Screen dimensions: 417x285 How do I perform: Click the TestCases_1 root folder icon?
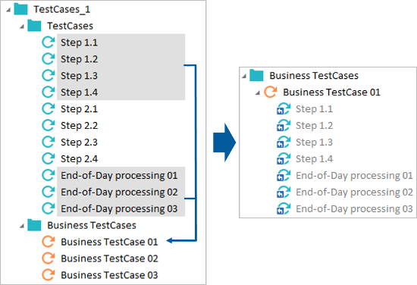[x=20, y=9]
